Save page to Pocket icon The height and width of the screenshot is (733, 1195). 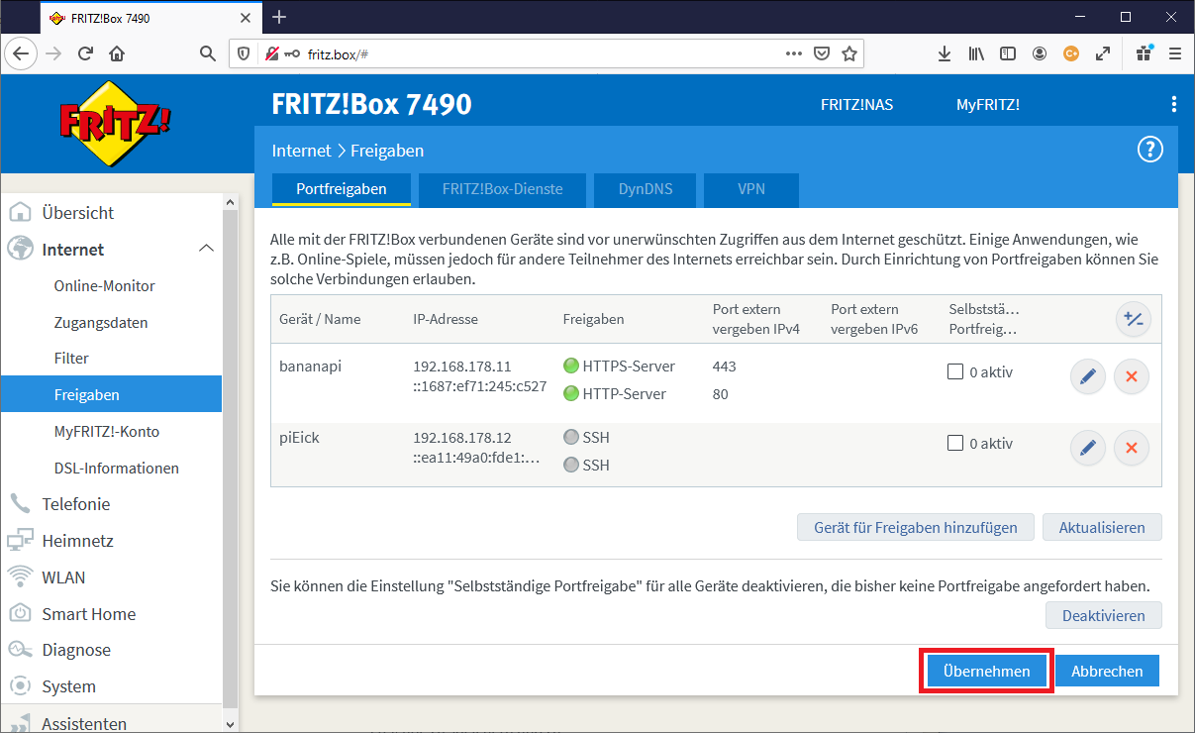[821, 53]
